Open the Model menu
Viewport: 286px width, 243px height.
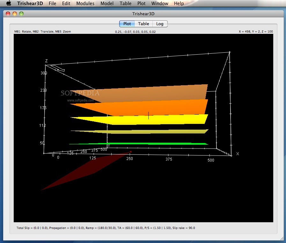point(107,4)
